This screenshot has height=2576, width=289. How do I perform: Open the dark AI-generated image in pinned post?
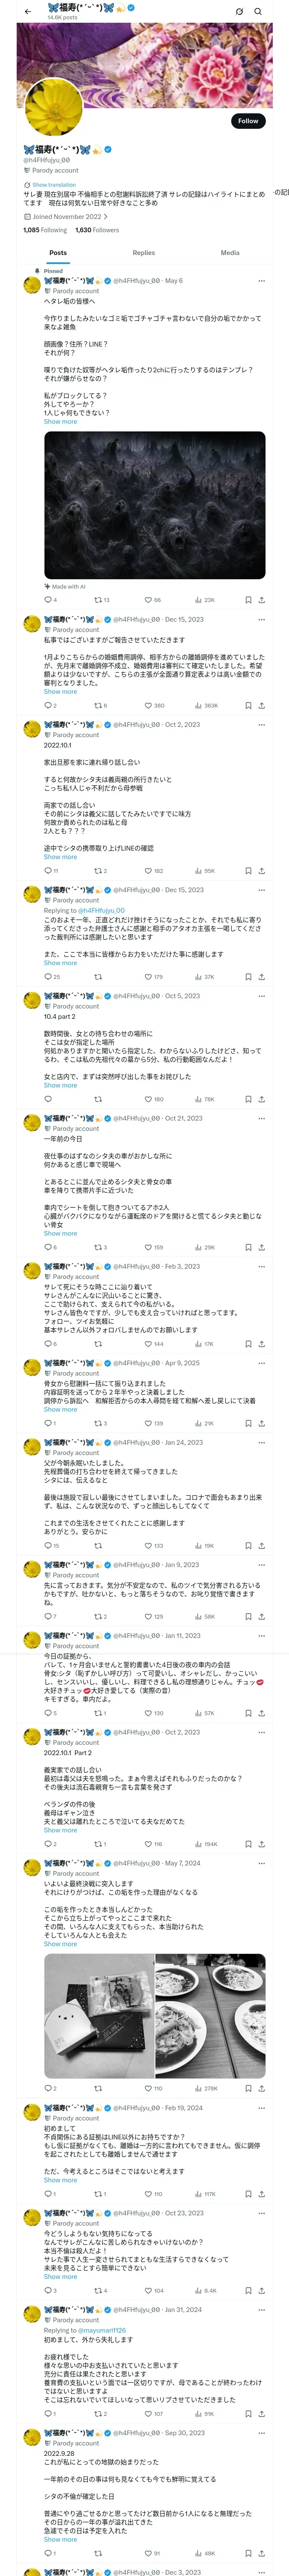(x=155, y=505)
